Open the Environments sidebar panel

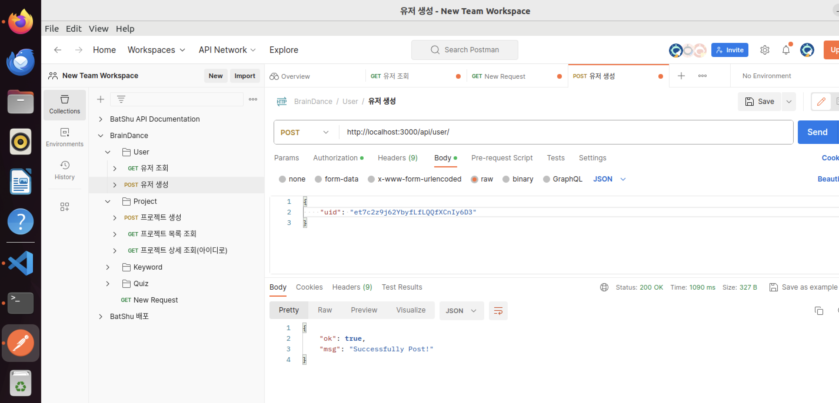pyautogui.click(x=64, y=137)
